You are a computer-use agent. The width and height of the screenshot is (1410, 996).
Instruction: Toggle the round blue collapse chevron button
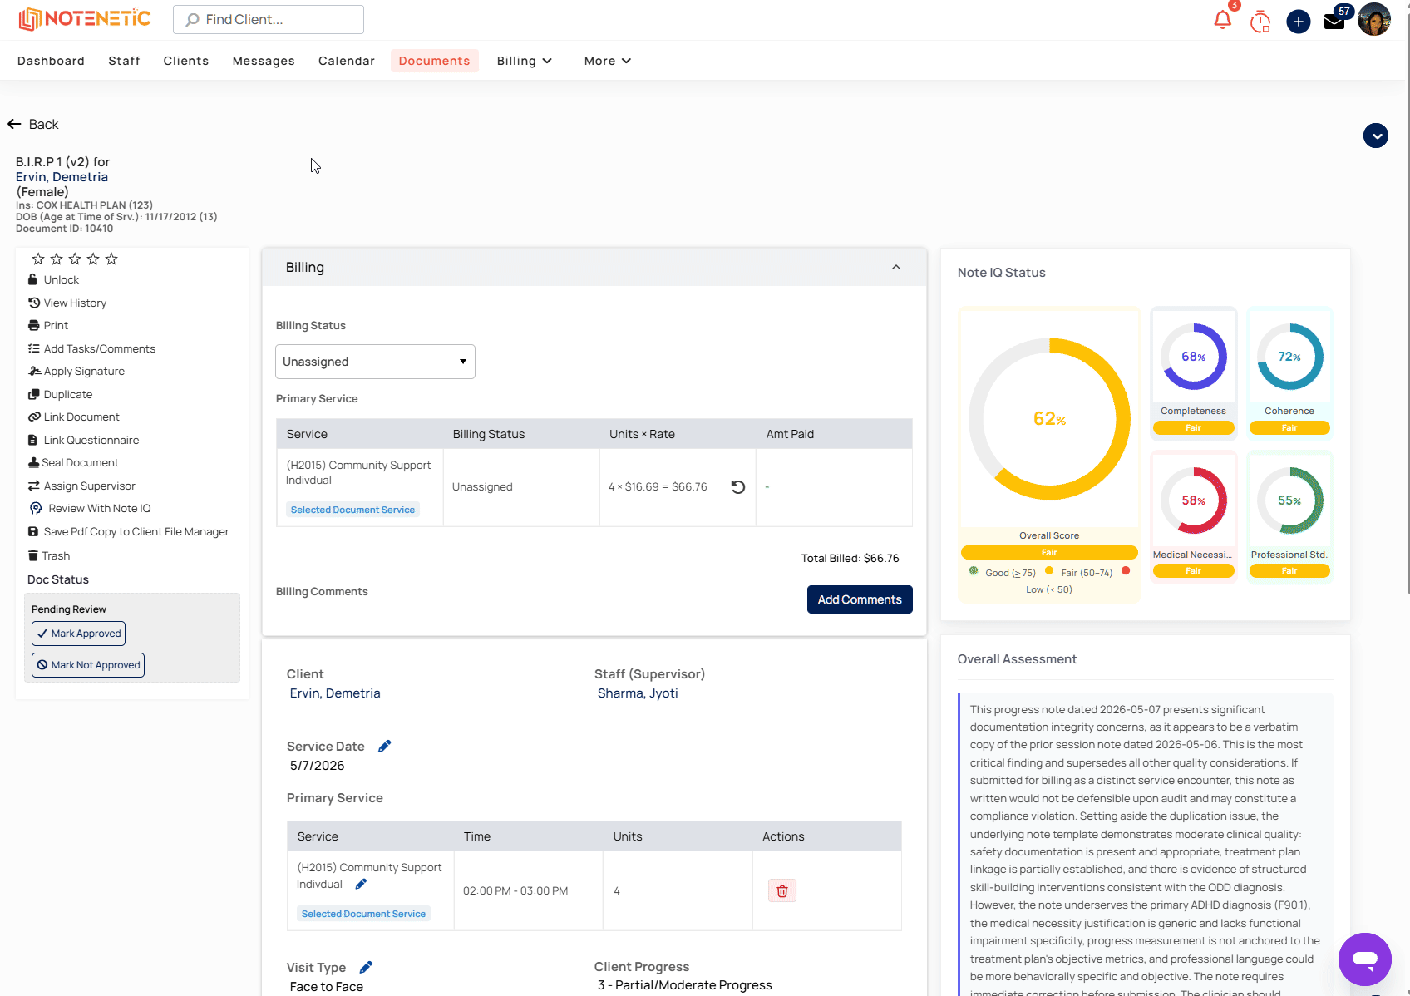click(x=1376, y=136)
